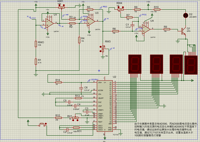Click the RW3 potentiometer body

pyautogui.click(x=103, y=49)
